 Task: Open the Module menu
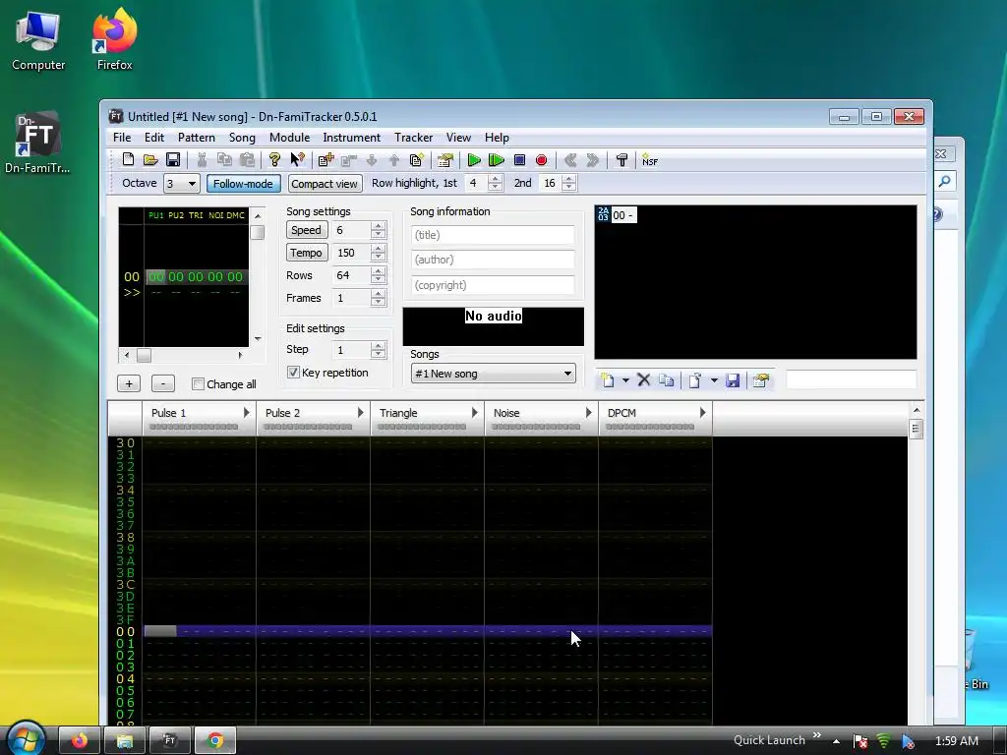(289, 138)
